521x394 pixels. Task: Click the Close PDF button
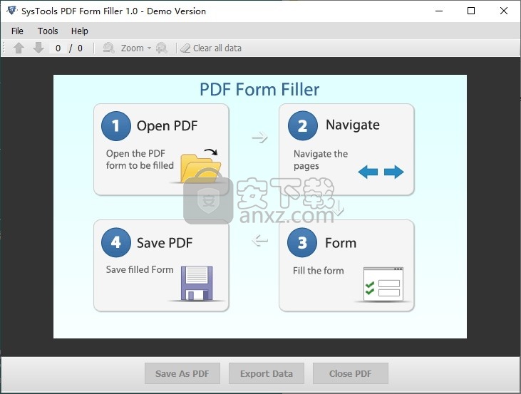351,373
